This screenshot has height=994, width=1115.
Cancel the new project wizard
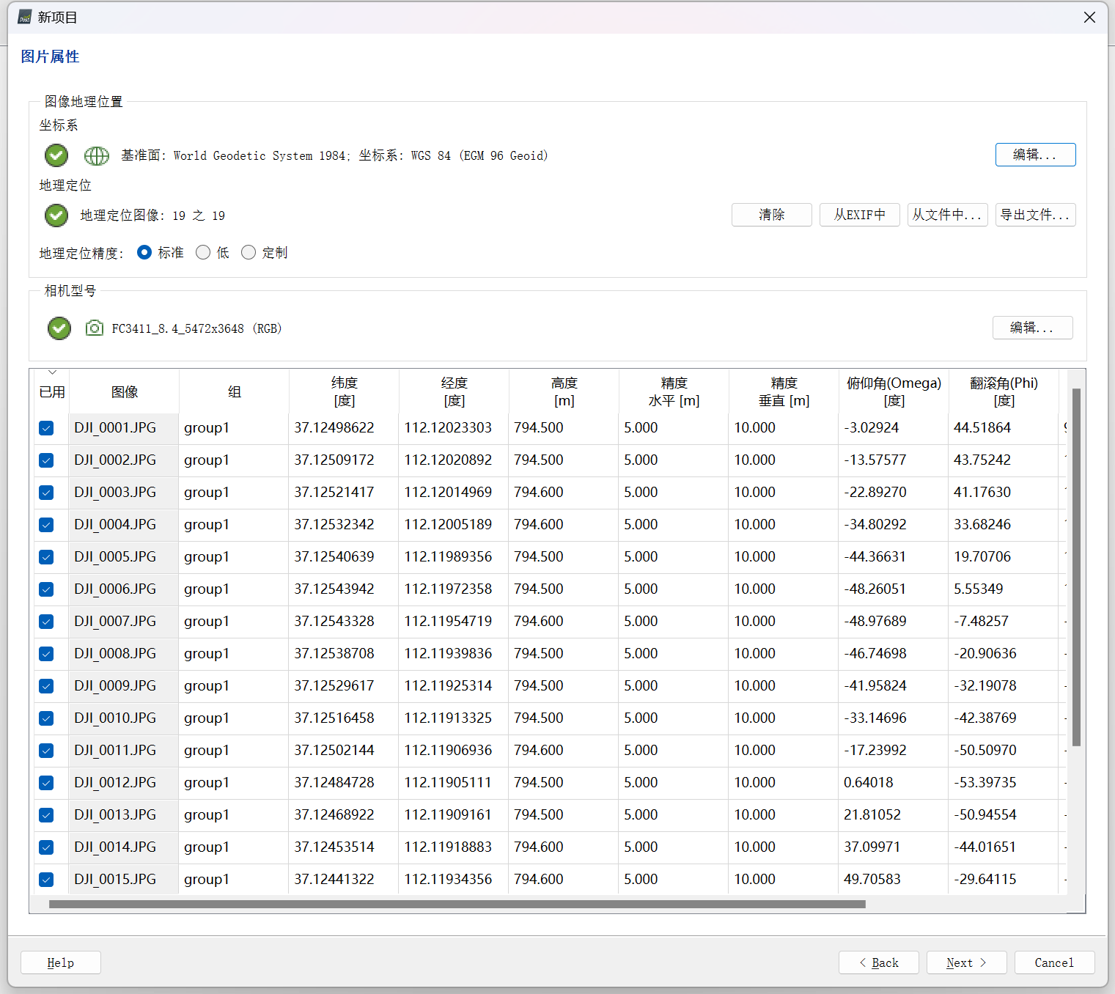click(1054, 962)
